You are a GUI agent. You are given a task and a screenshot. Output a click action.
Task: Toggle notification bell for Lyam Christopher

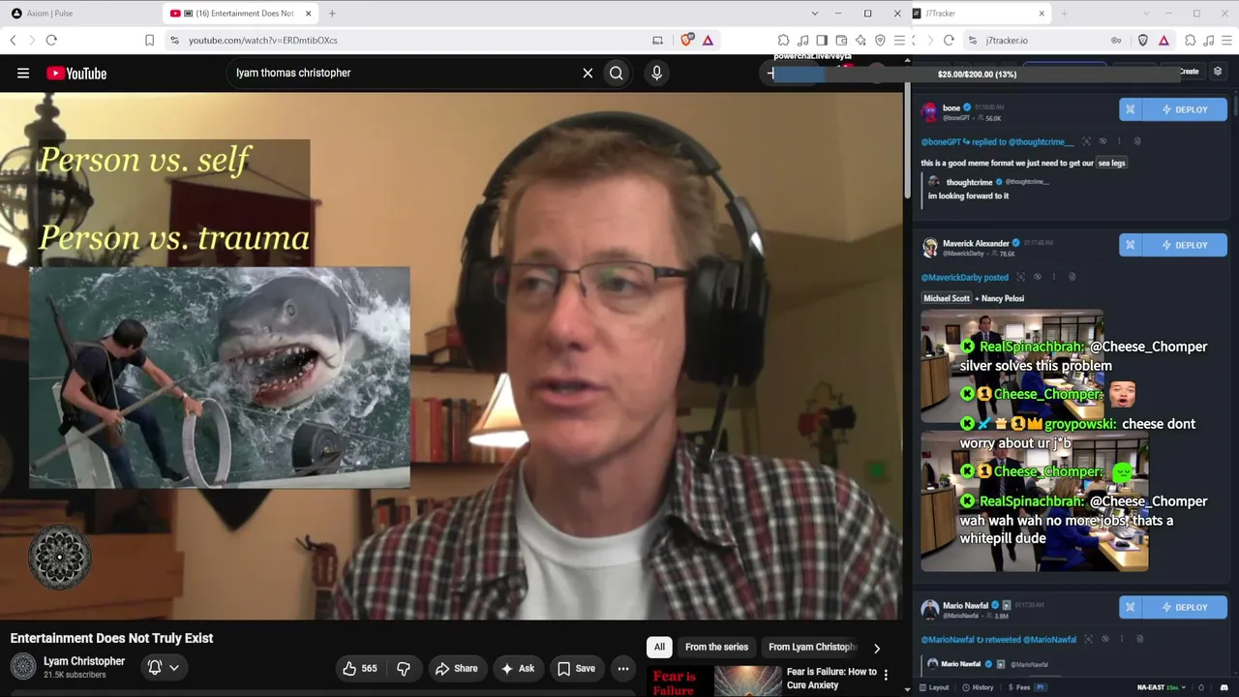pos(155,667)
